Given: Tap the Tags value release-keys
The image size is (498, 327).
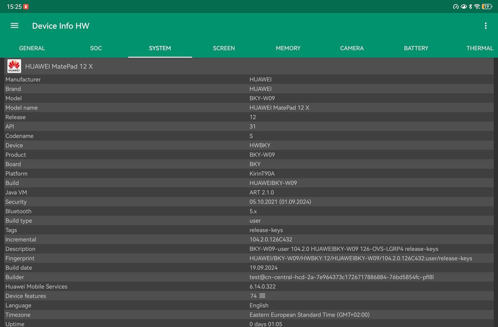Looking at the screenshot, I should point(266,230).
